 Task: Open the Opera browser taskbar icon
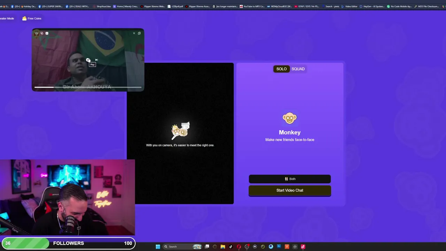pos(239,247)
